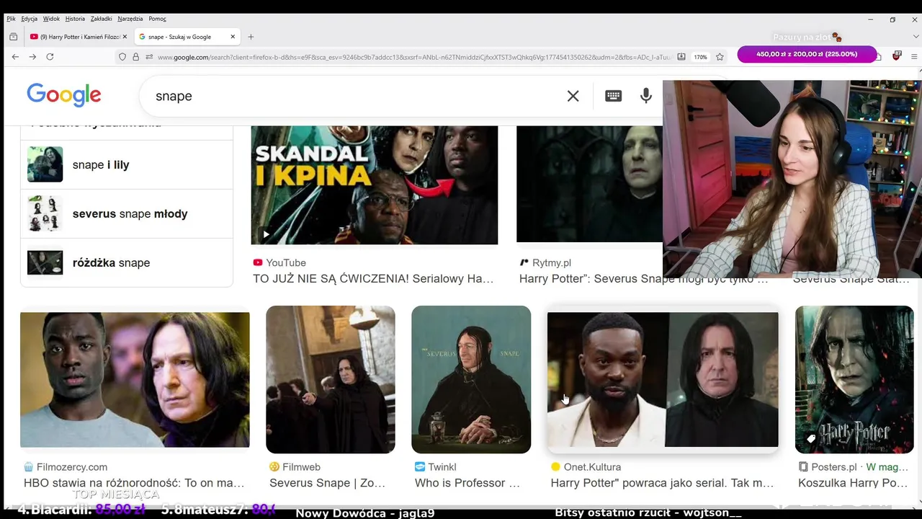The height and width of the screenshot is (519, 922).
Task: Open the Posters.pl Harry Potter poster image
Action: tap(854, 379)
